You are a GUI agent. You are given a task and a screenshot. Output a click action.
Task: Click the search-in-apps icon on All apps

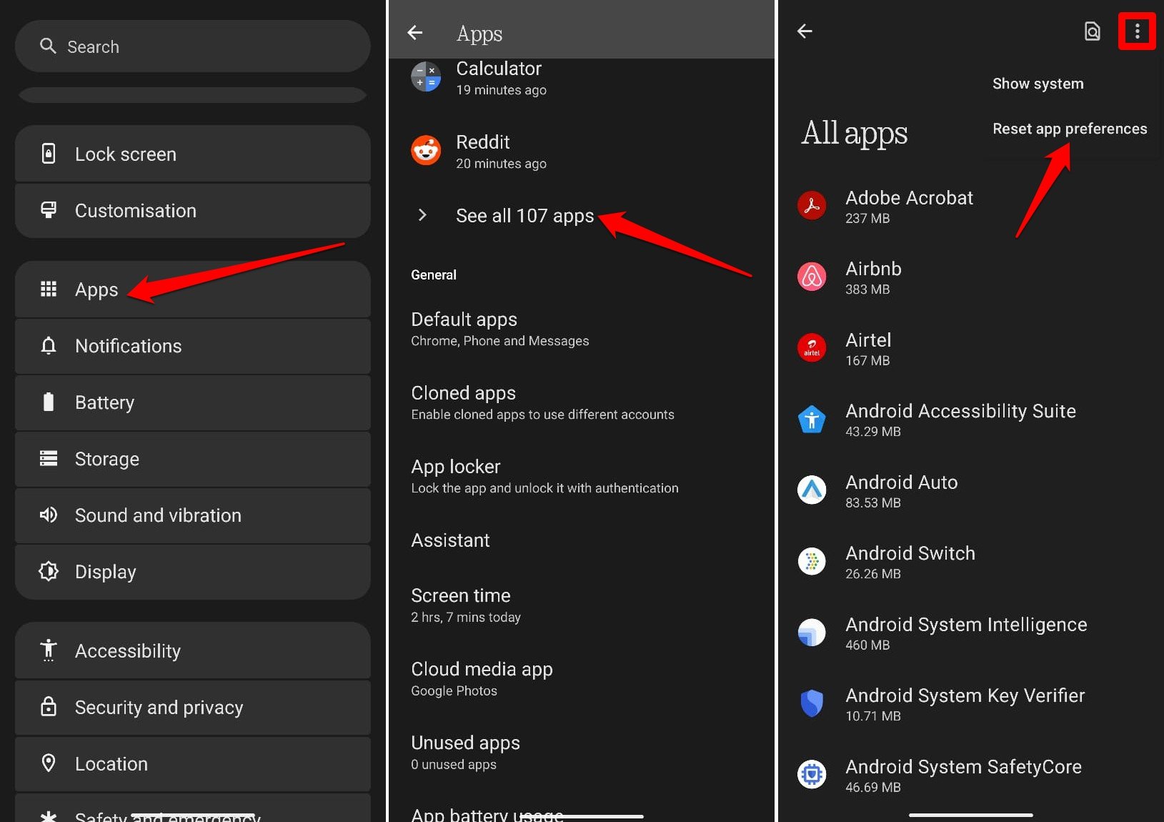coord(1092,31)
